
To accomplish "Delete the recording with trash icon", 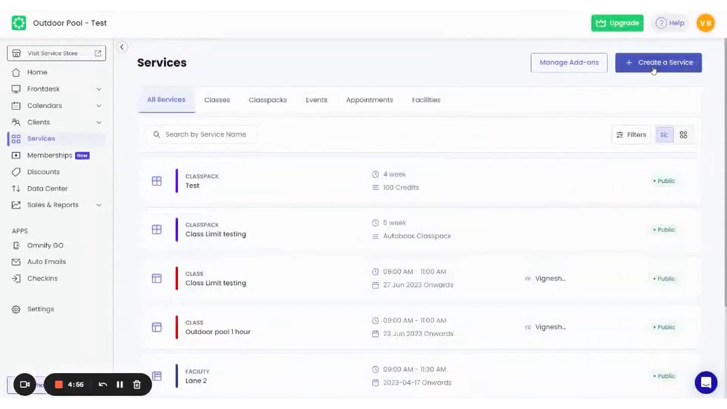I will [x=137, y=384].
